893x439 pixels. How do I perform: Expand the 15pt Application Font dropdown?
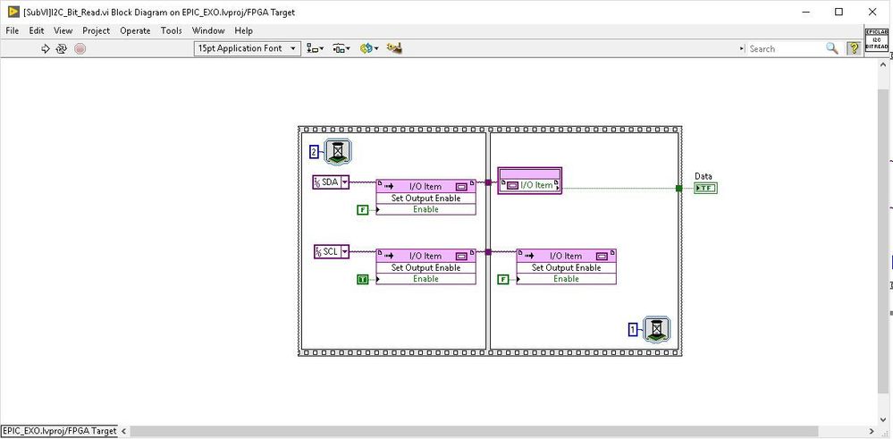tap(248, 48)
